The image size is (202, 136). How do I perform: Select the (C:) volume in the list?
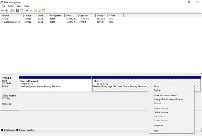coord(6,19)
